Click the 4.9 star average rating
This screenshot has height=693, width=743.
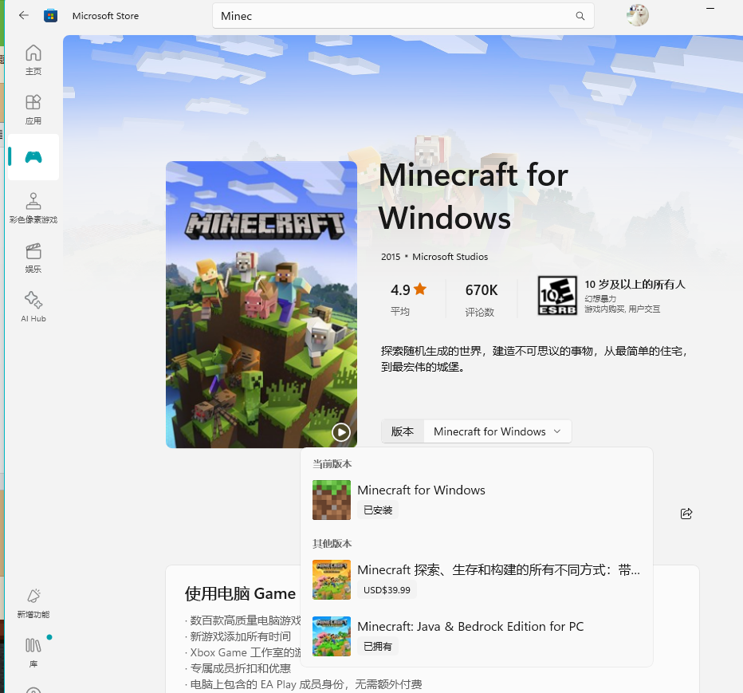pos(408,289)
